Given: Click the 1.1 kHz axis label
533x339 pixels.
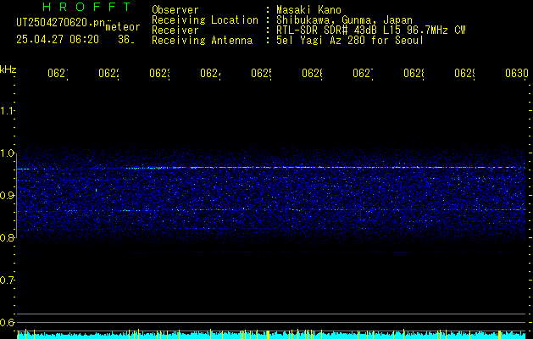Looking at the screenshot, I should point(7,110).
